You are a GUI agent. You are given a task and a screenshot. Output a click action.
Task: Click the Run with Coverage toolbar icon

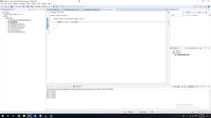click(x=28, y=7)
